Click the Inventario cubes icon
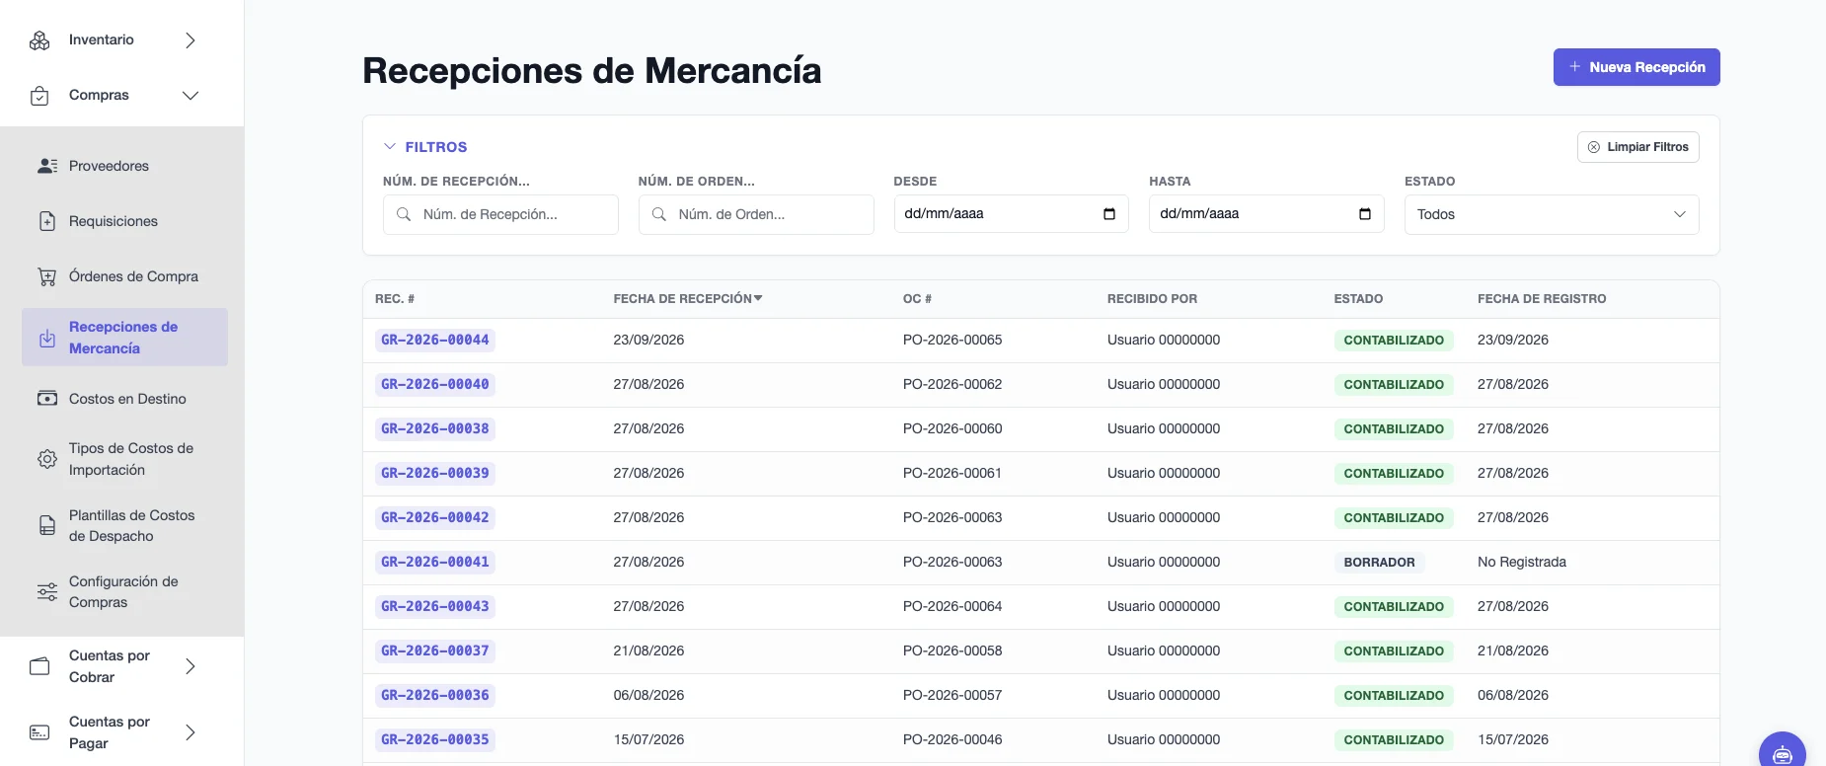This screenshot has width=1826, height=766. (x=39, y=40)
